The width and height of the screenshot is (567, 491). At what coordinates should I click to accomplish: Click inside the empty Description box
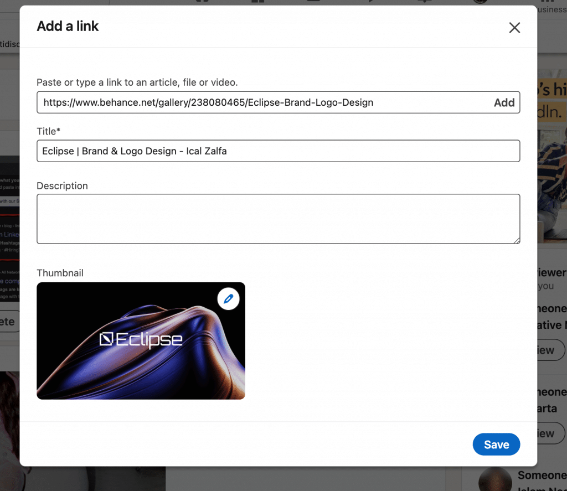pyautogui.click(x=277, y=219)
